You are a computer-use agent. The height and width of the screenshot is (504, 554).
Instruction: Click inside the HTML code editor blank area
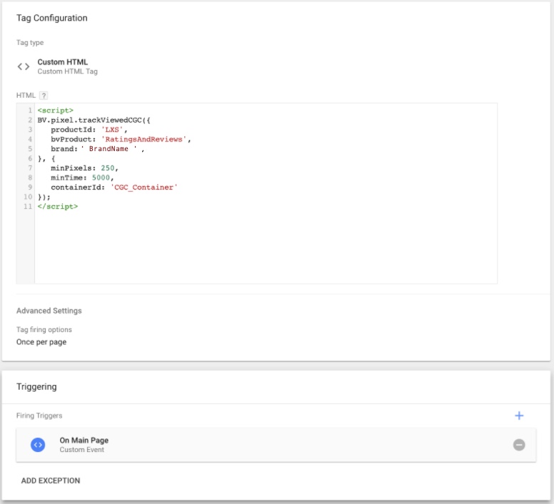266,247
